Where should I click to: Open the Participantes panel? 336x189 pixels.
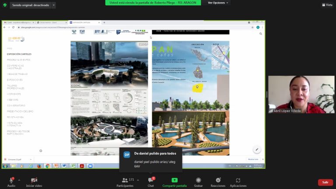click(125, 180)
